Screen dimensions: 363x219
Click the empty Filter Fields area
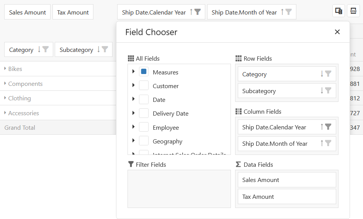tap(179, 189)
